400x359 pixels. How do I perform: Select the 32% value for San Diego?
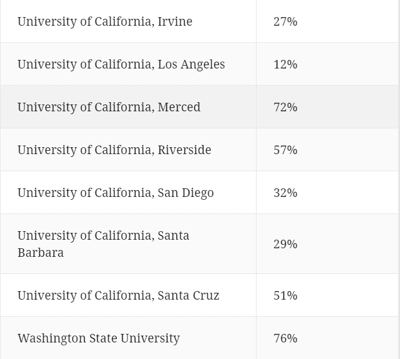285,193
